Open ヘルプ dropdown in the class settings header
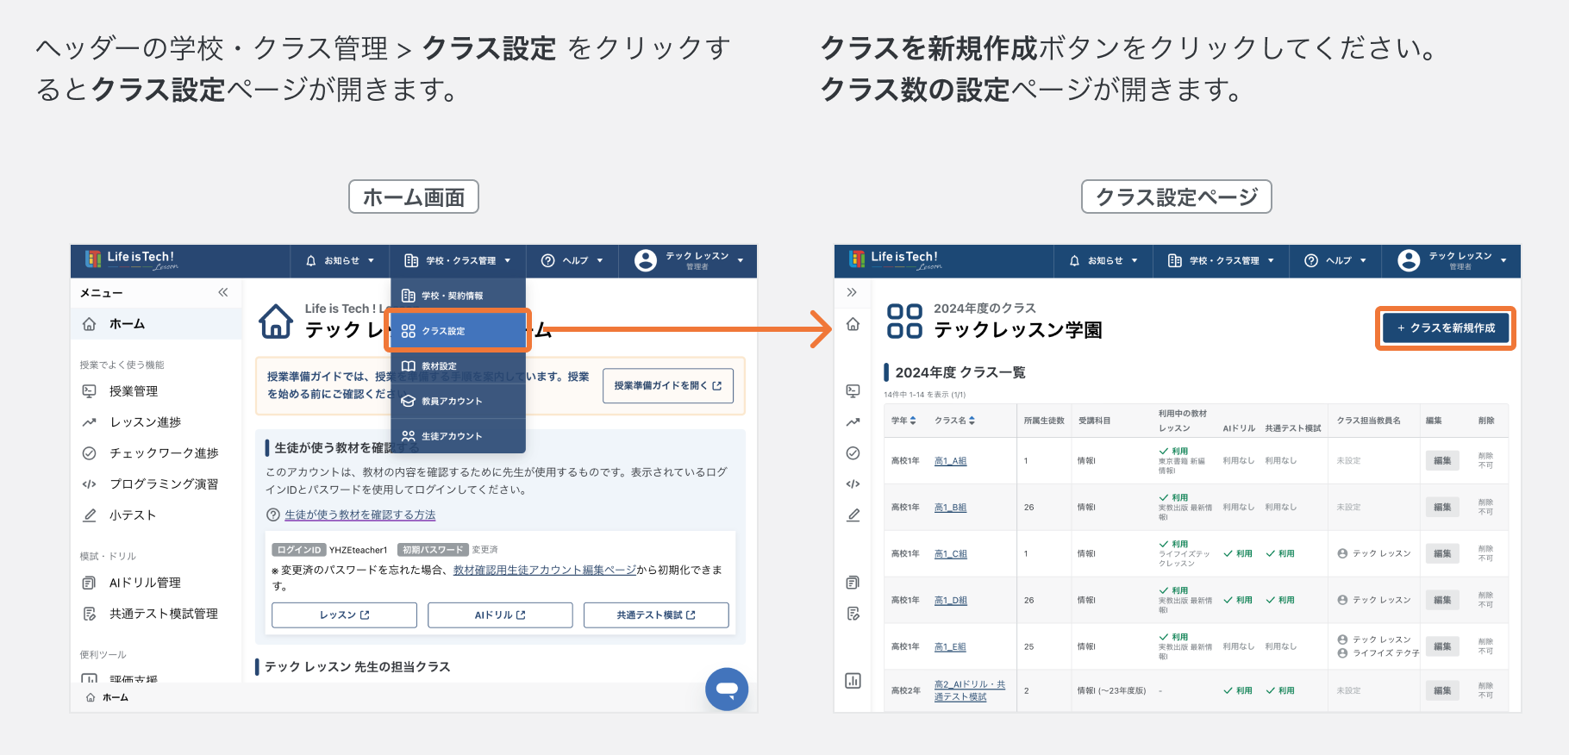The image size is (1569, 755). pyautogui.click(x=1335, y=260)
